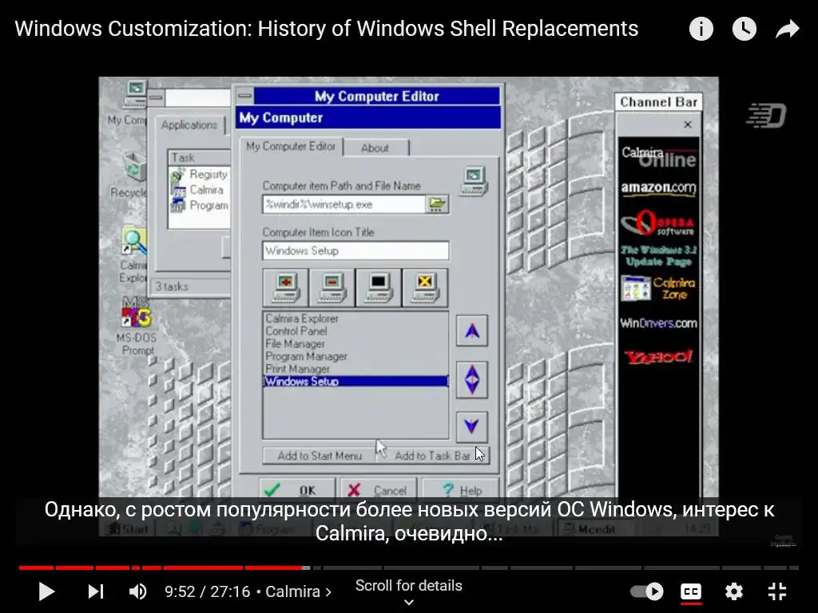Open the Applications tab in task window
The height and width of the screenshot is (613, 818).
click(x=189, y=125)
